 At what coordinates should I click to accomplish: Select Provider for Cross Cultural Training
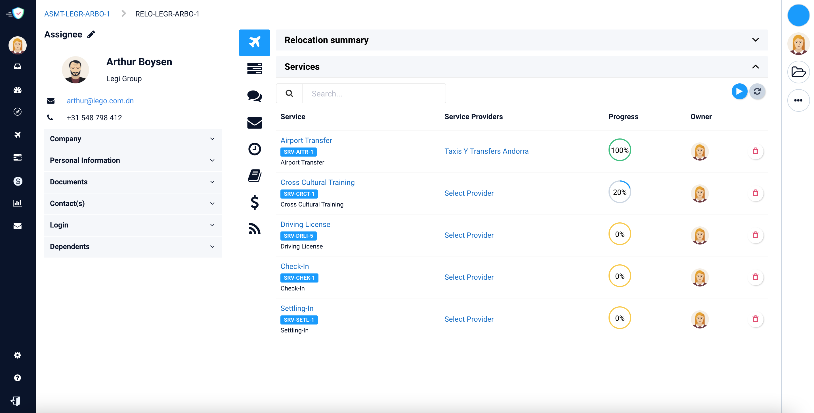469,193
